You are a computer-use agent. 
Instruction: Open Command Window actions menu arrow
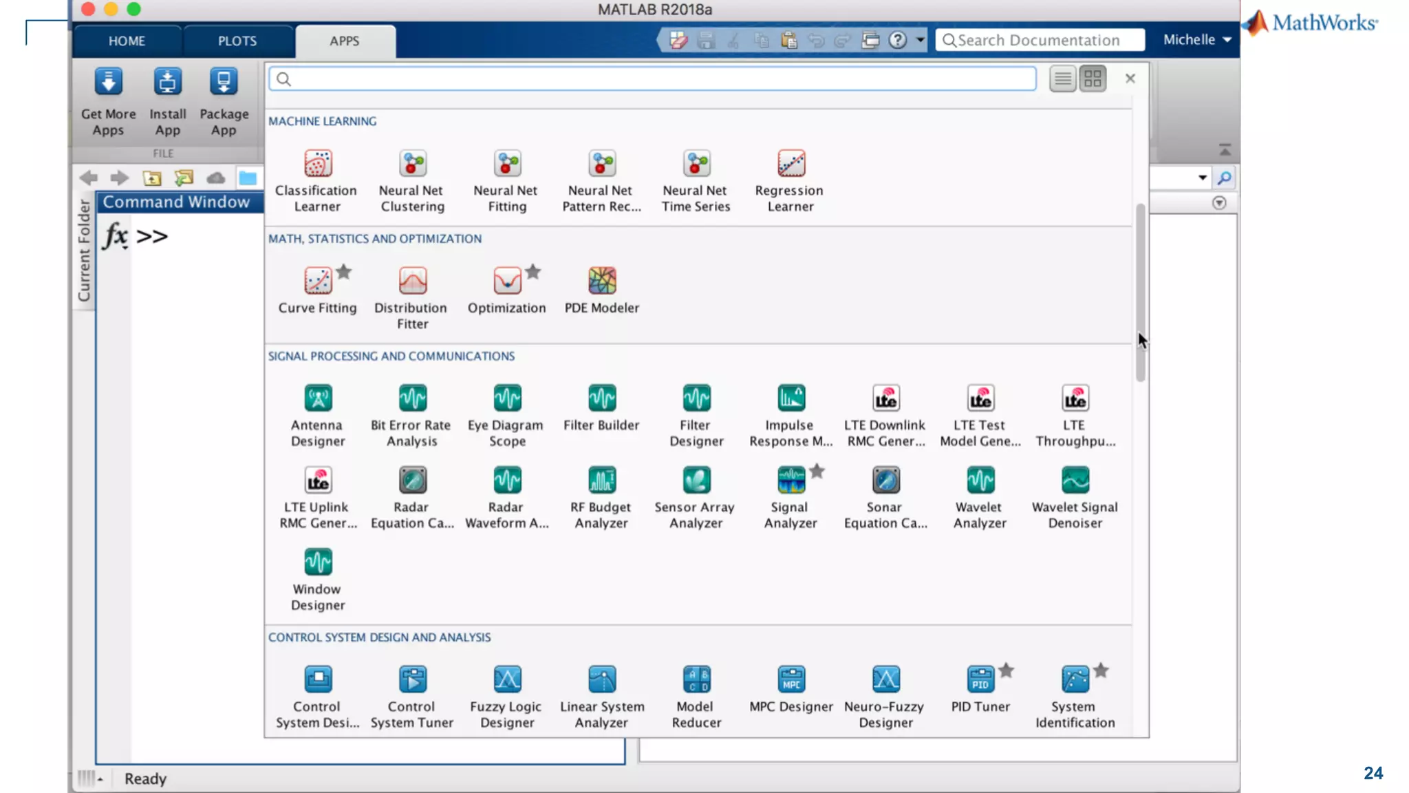tap(1219, 203)
